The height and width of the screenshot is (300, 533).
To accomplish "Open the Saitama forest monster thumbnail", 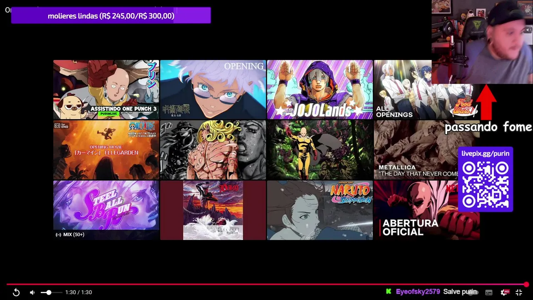I will 320,150.
